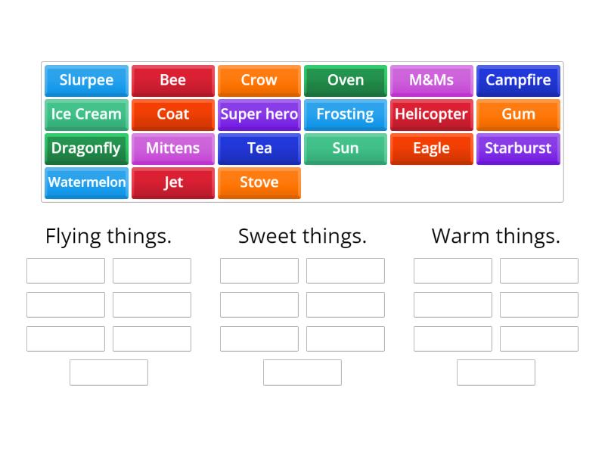Image resolution: width=605 pixels, height=454 pixels.
Task: Select the Ice Cream tile
Action: pos(86,114)
